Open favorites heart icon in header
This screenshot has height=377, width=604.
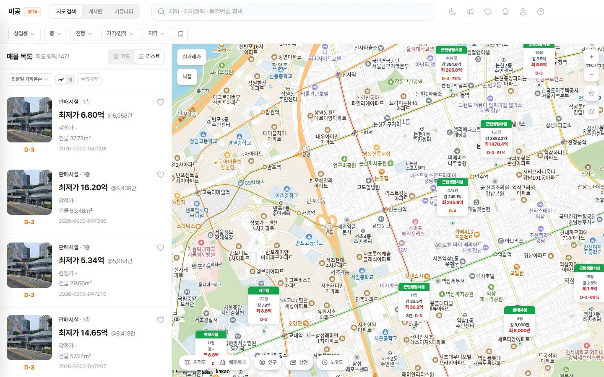point(488,12)
